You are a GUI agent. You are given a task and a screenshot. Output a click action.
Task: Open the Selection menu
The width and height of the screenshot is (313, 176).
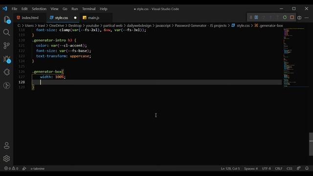click(x=39, y=9)
